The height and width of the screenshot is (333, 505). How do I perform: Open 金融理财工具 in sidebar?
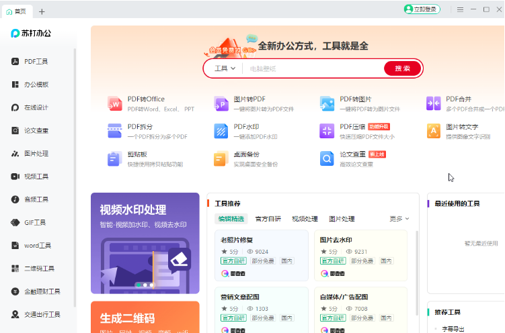tap(36, 291)
